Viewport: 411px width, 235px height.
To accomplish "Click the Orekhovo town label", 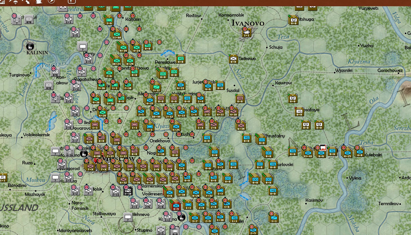I will point(160,141).
